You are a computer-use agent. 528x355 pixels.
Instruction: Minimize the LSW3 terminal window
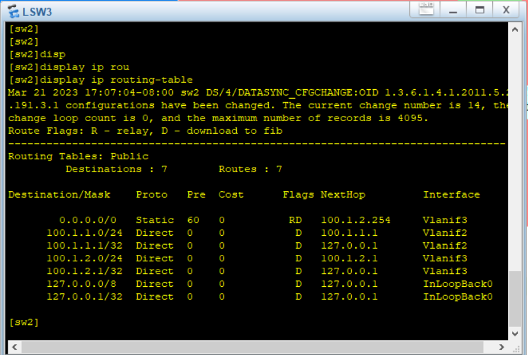coord(453,10)
